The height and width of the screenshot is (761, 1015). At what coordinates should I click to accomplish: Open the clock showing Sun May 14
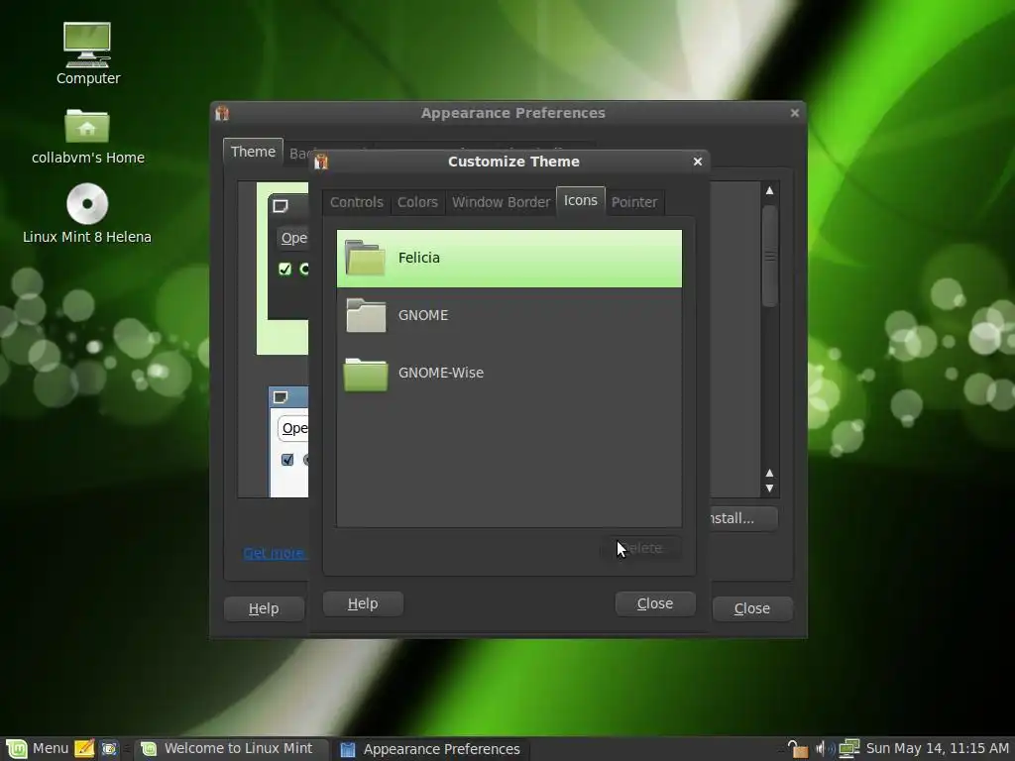pos(938,749)
